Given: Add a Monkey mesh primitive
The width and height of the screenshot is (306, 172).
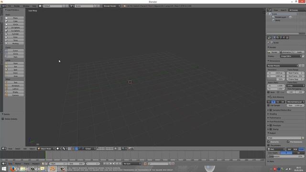Looking at the screenshot, I should tap(14, 43).
